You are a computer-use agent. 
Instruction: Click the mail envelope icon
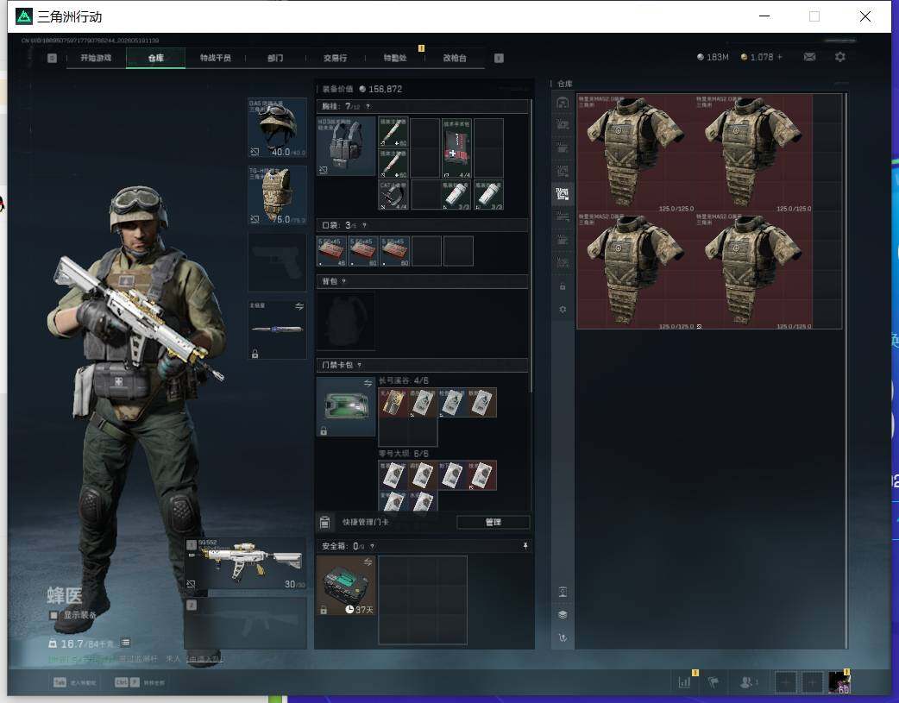tap(809, 57)
